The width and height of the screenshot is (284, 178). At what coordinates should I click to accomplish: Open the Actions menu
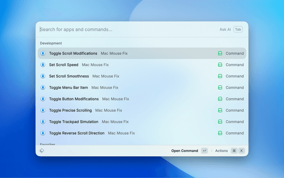click(x=221, y=151)
